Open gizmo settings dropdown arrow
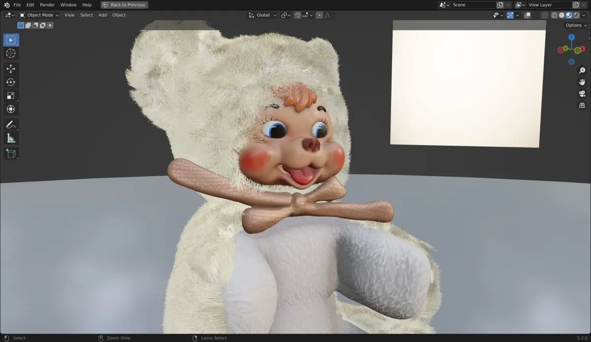Screen dimensions: 591x342 coord(517,15)
